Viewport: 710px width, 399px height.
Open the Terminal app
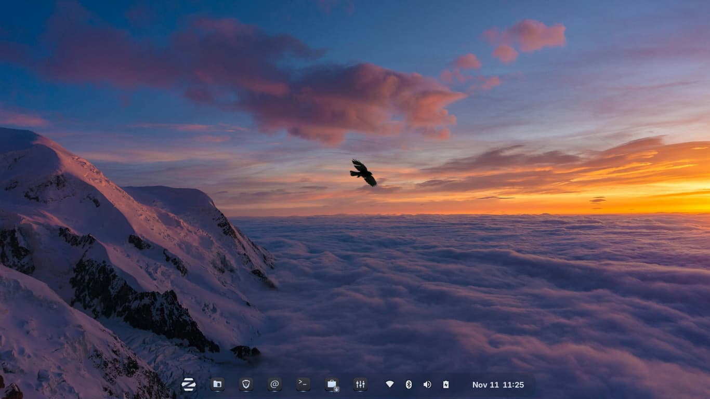[x=303, y=384]
